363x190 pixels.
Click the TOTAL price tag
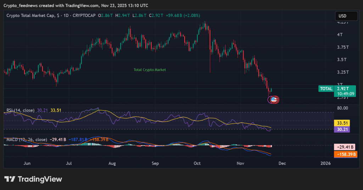(x=326, y=89)
